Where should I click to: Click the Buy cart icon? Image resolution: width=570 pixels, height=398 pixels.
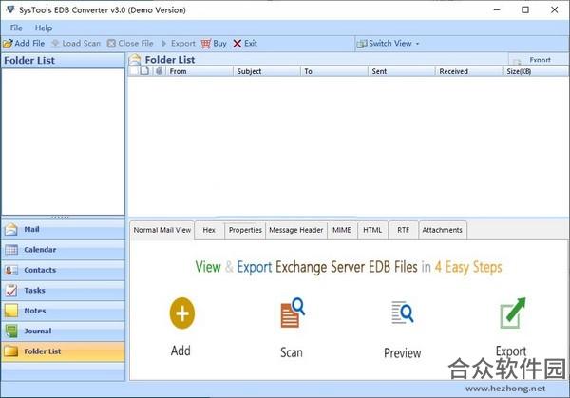click(206, 44)
